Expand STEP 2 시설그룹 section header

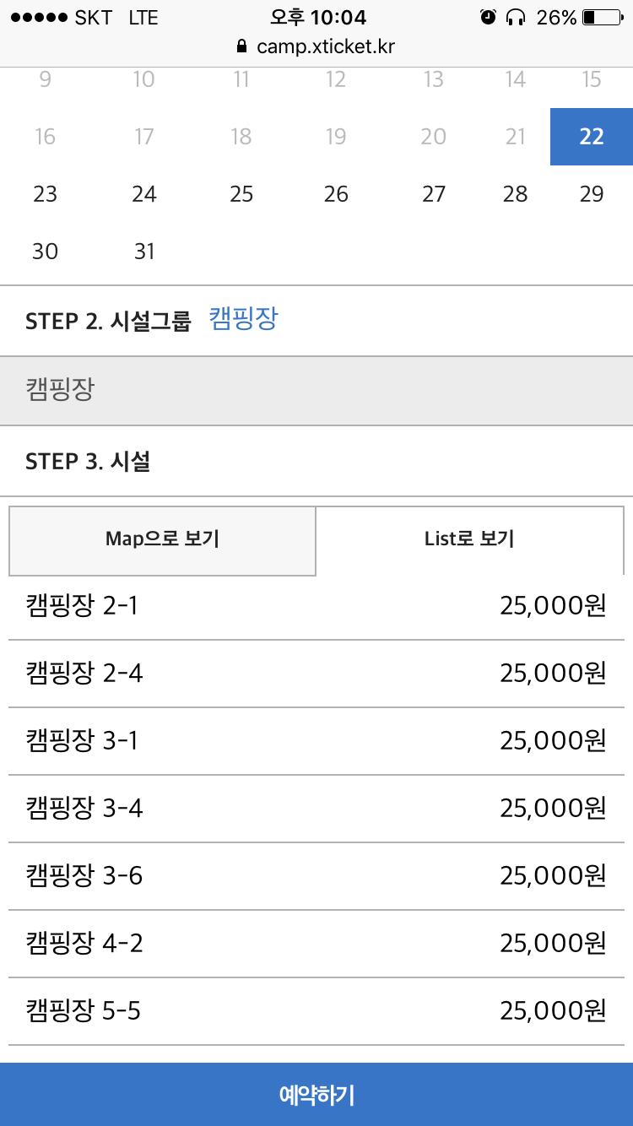pos(108,322)
